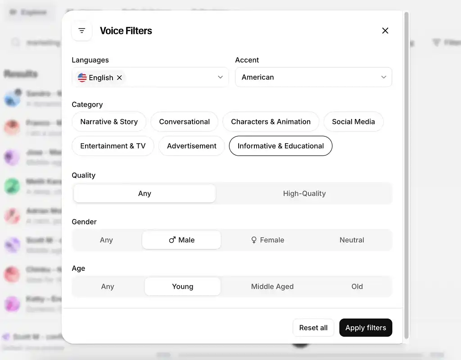Pick the Characters & Animation category
Viewport: 461px width, 360px height.
271,122
